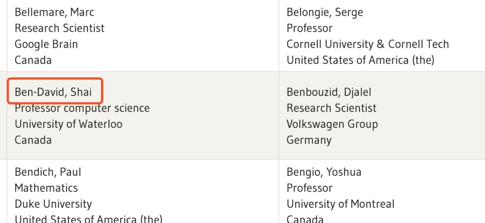Click the name Bengio, Yoshua
The image size is (485, 223).
(x=324, y=172)
